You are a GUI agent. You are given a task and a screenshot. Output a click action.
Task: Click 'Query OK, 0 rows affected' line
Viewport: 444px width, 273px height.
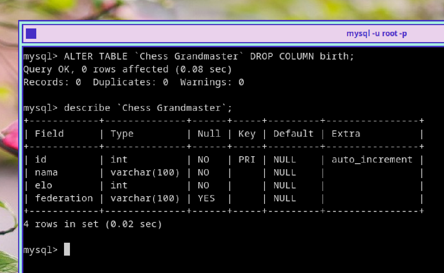(x=128, y=69)
